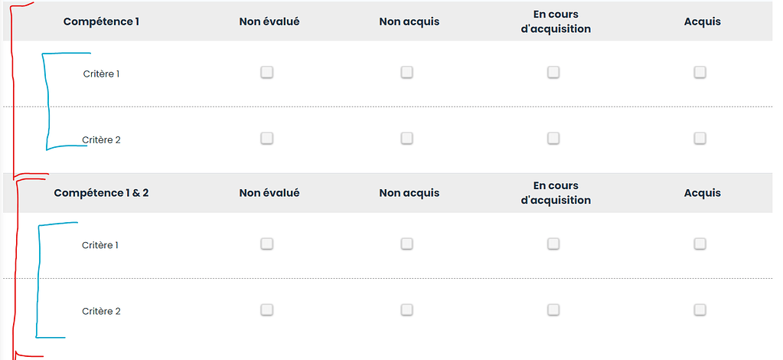Mark Acquis, Critère 1, Compétence 1 & 2
This screenshot has width=783, height=360.
click(700, 244)
